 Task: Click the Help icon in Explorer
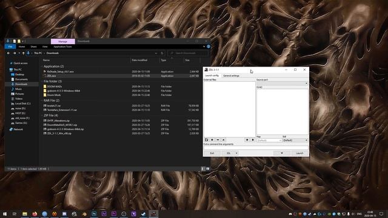(x=209, y=47)
